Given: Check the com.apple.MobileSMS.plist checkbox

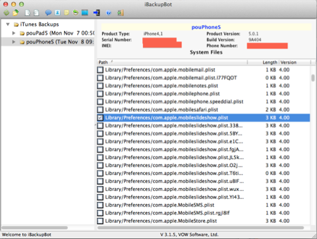Looking at the screenshot, I should pos(100,205).
